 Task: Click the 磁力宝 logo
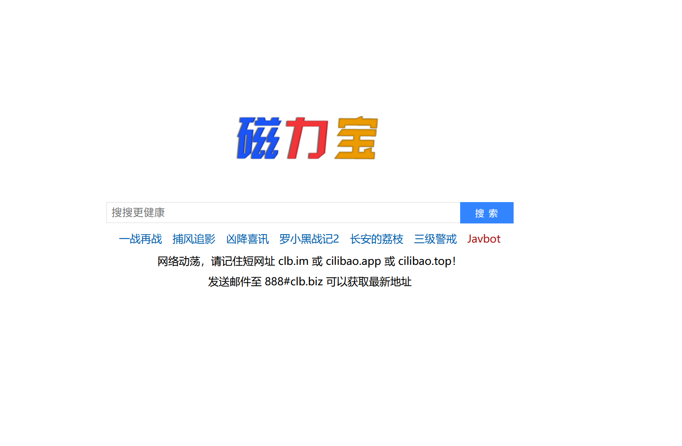[307, 138]
